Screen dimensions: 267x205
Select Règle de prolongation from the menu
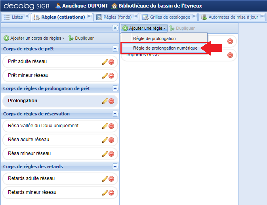[154, 38]
